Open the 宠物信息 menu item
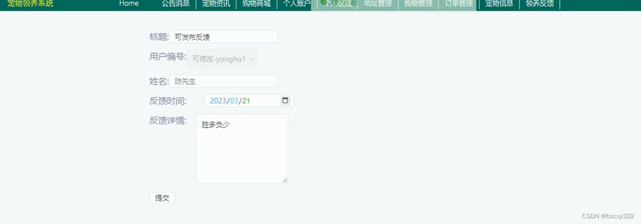The height and width of the screenshot is (224, 641). pyautogui.click(x=499, y=4)
